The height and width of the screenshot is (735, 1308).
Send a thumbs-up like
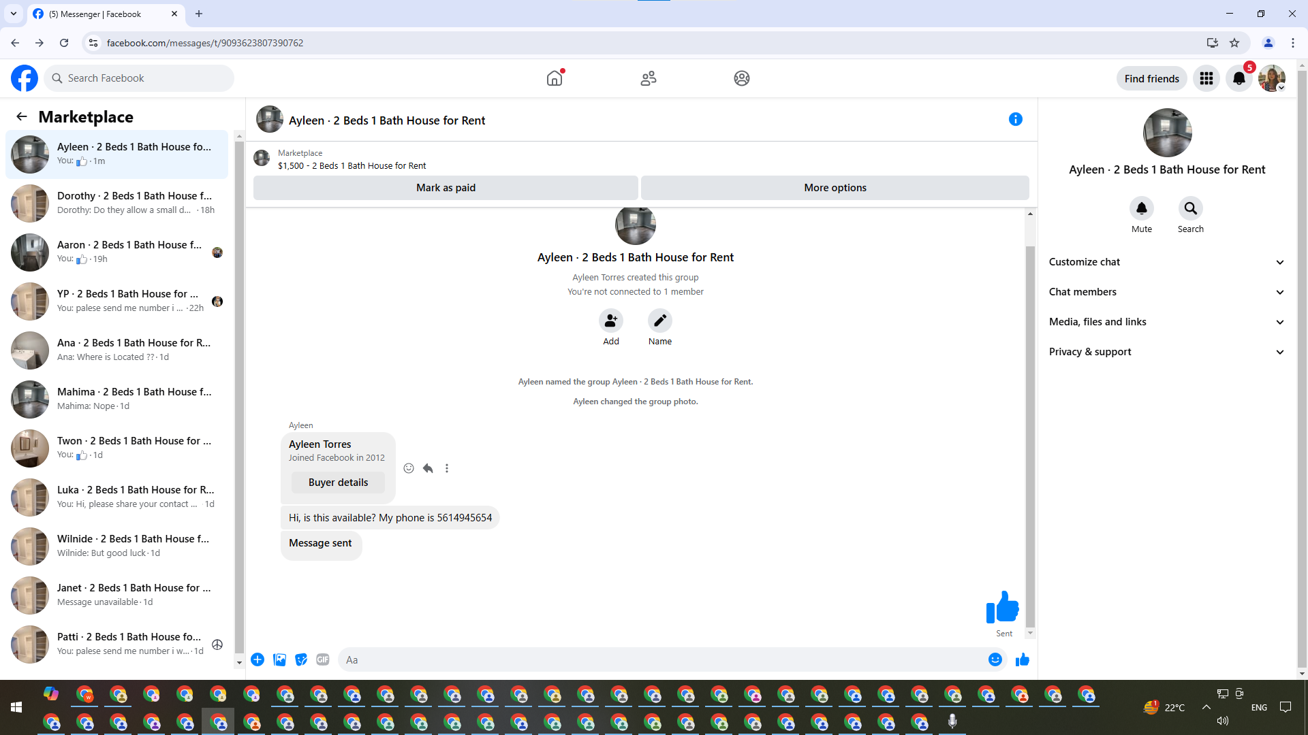click(x=1022, y=659)
